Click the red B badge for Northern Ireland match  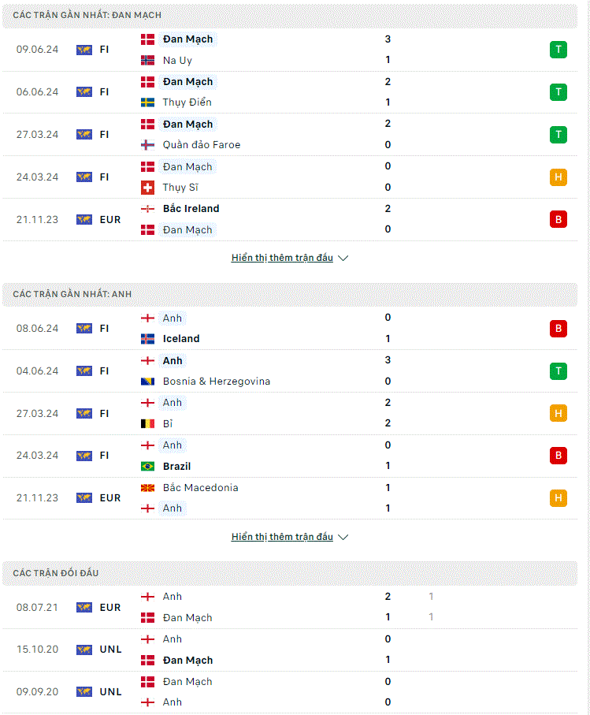tap(558, 219)
